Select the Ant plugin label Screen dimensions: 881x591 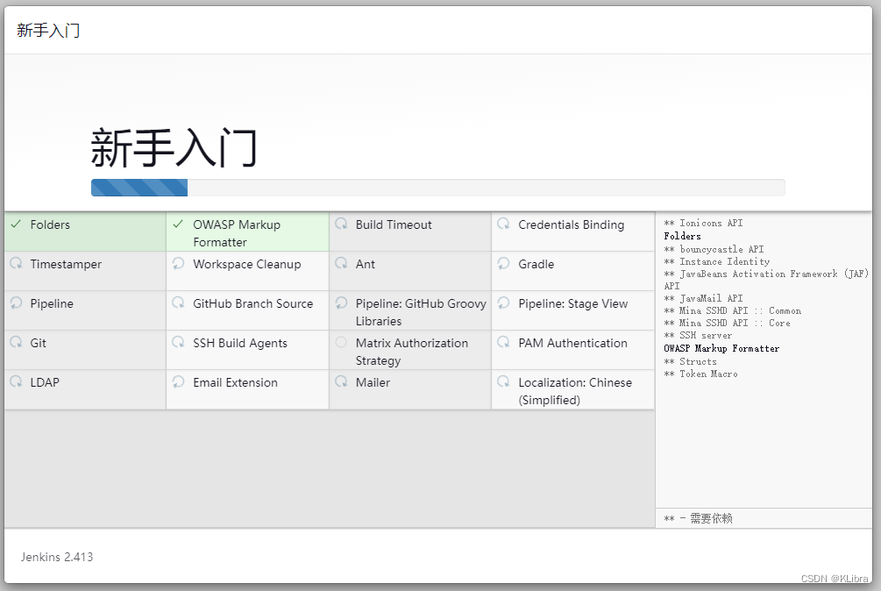point(366,264)
